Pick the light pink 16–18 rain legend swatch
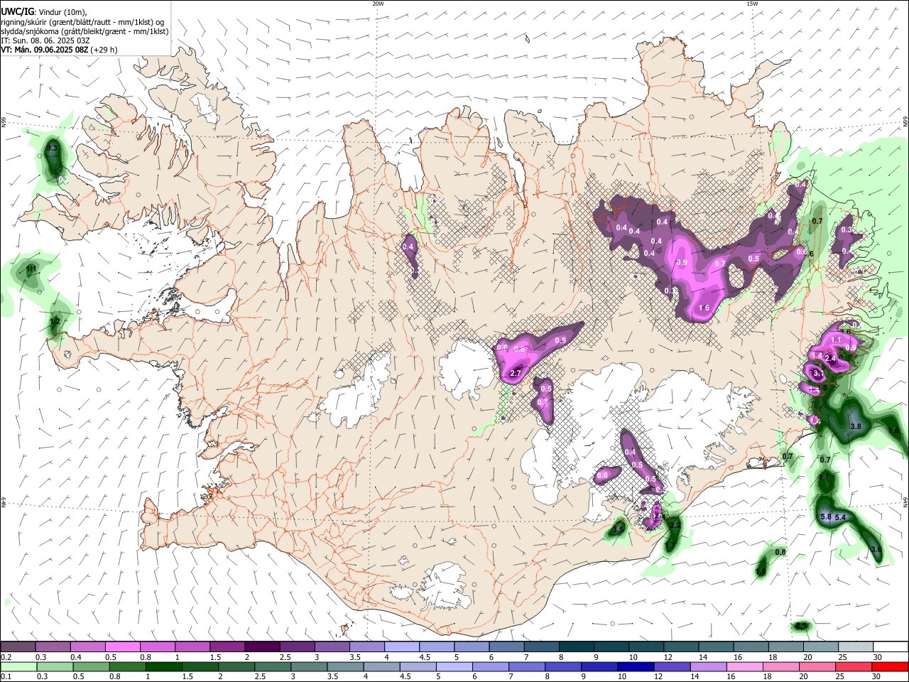 click(744, 667)
